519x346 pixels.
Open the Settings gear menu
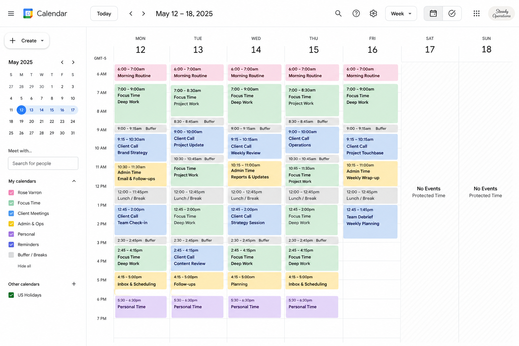373,14
